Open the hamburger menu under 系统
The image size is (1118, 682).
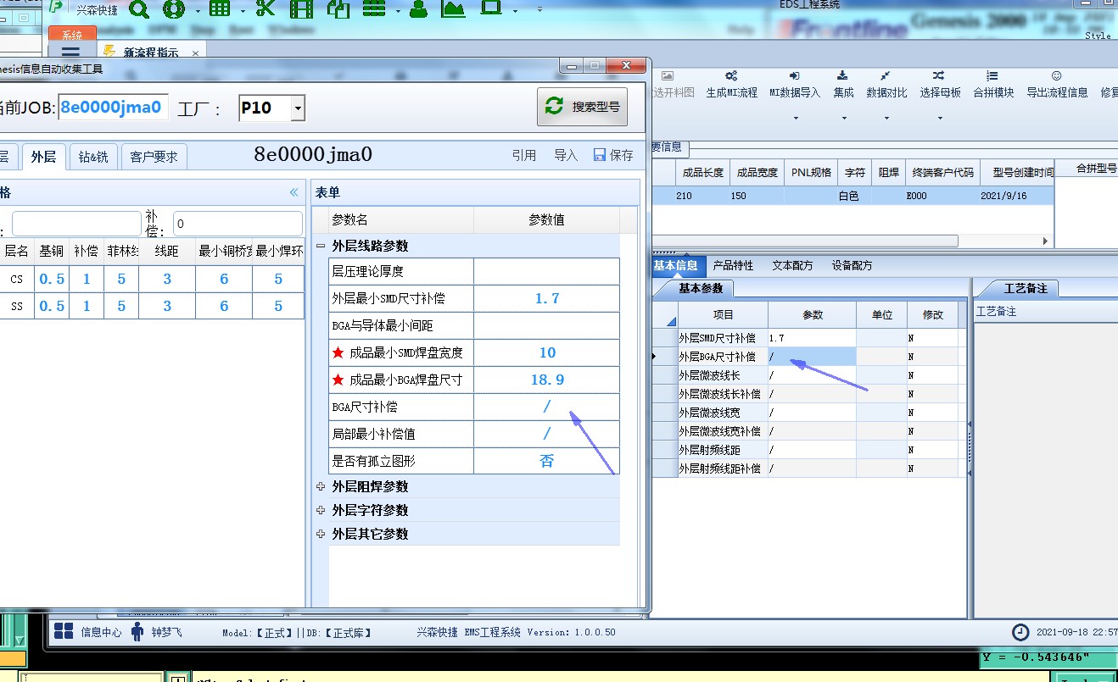[x=70, y=52]
